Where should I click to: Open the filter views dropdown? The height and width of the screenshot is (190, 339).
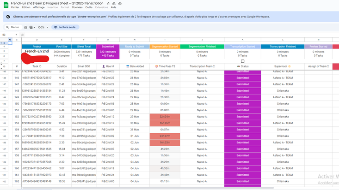[x=32, y=27]
